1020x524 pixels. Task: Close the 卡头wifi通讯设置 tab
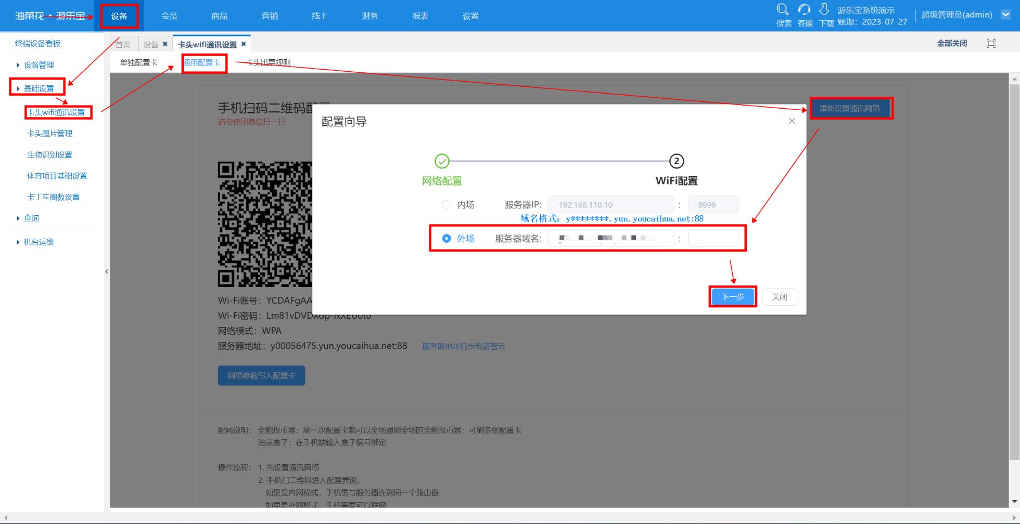pyautogui.click(x=243, y=44)
